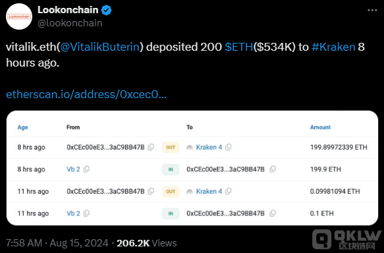Copy From address in third row
Image resolution: width=384 pixels, height=253 pixels.
click(x=151, y=191)
